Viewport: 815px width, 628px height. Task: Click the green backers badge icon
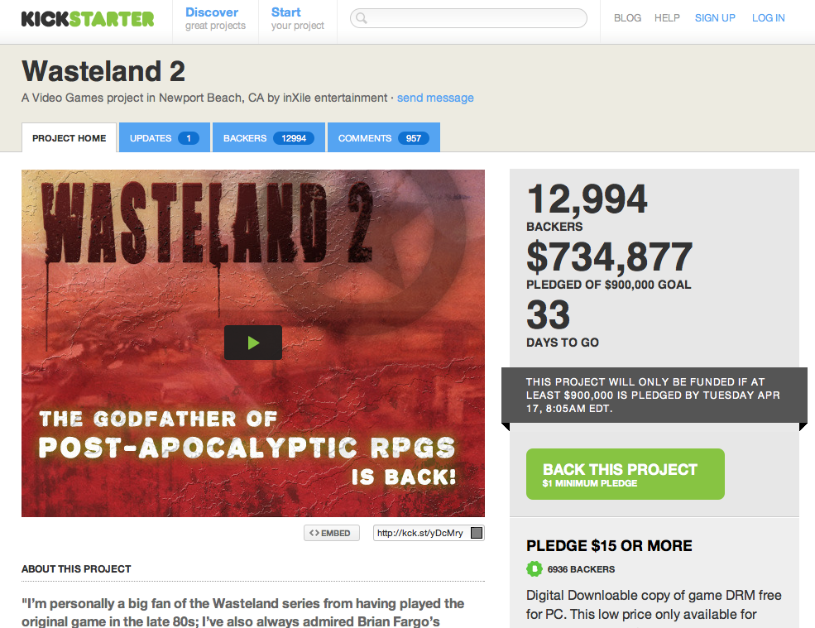tap(534, 568)
